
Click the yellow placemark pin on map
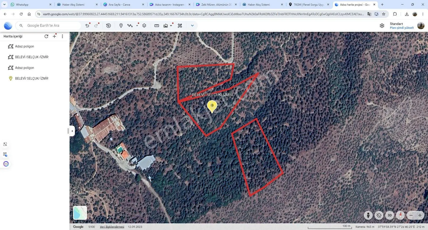[x=212, y=106]
